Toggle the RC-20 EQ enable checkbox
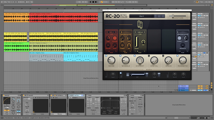 click(121, 73)
